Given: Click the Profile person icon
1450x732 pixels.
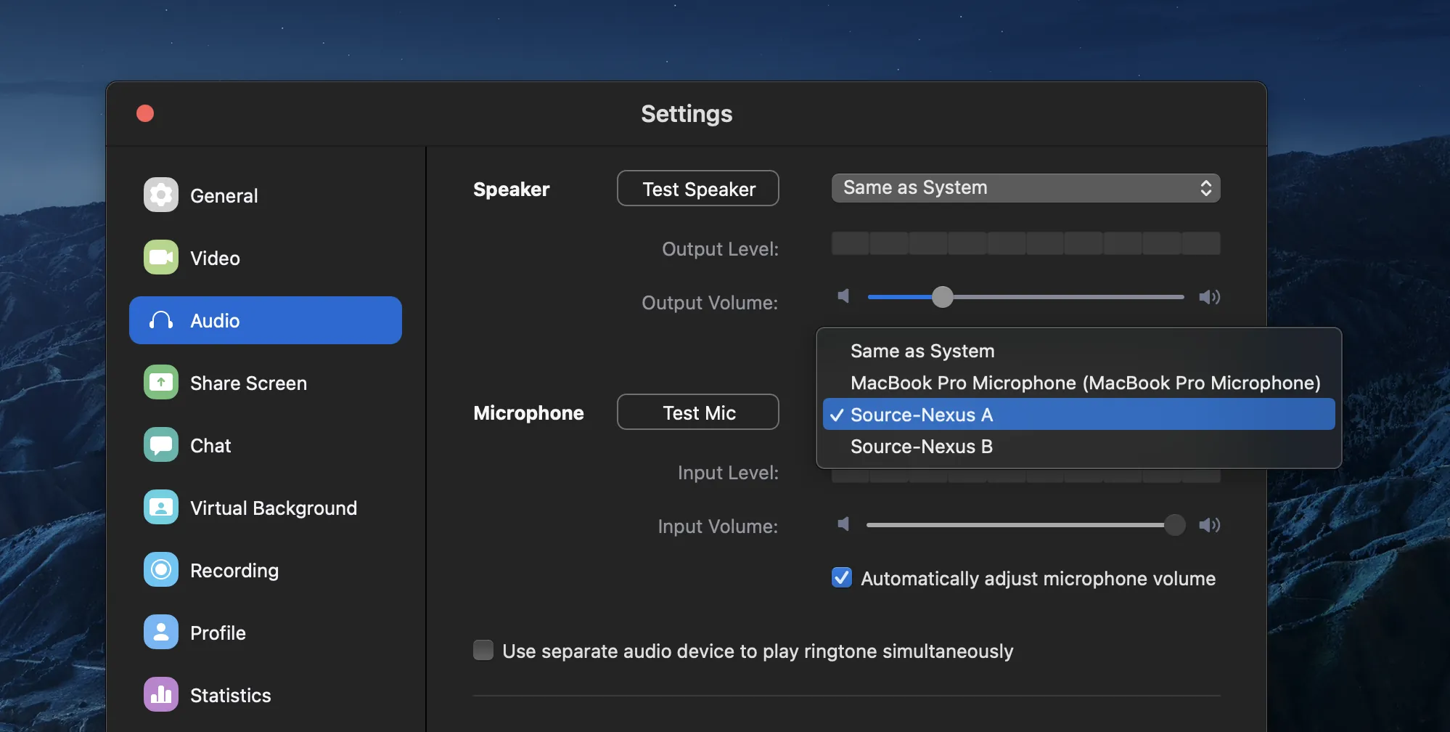Looking at the screenshot, I should pyautogui.click(x=161, y=632).
